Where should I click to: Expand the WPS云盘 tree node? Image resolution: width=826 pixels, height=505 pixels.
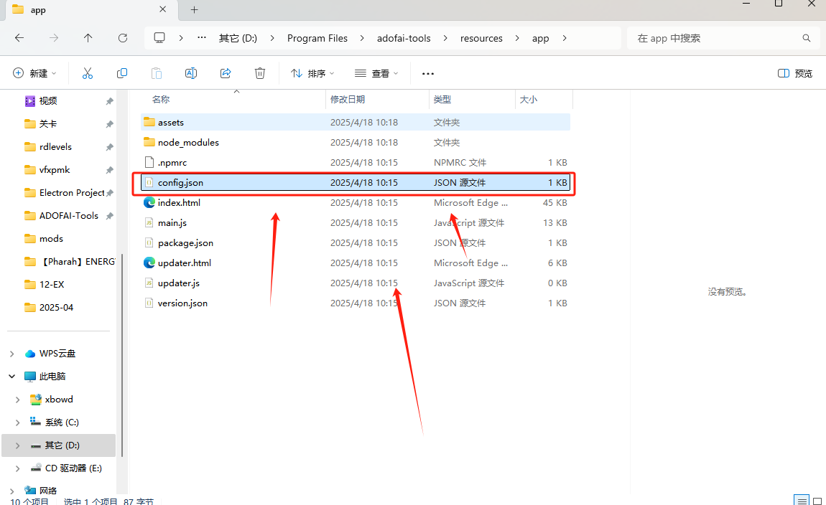11,354
